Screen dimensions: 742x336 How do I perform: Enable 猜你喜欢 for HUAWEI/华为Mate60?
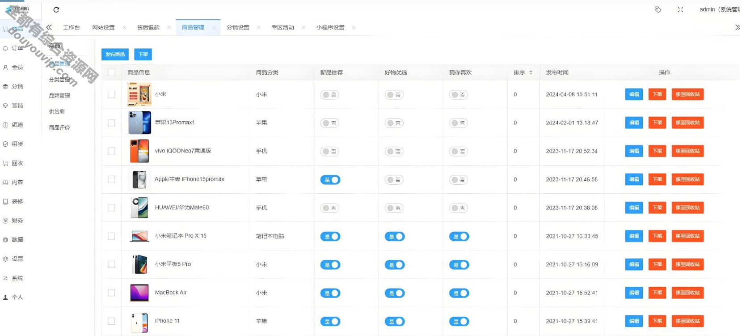tap(459, 208)
